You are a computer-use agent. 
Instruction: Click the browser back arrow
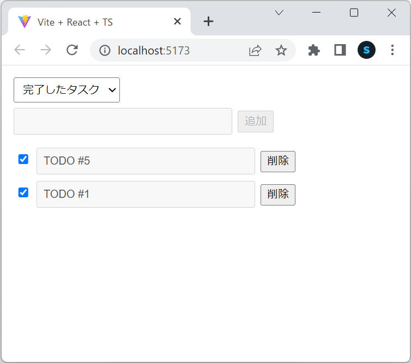click(20, 50)
